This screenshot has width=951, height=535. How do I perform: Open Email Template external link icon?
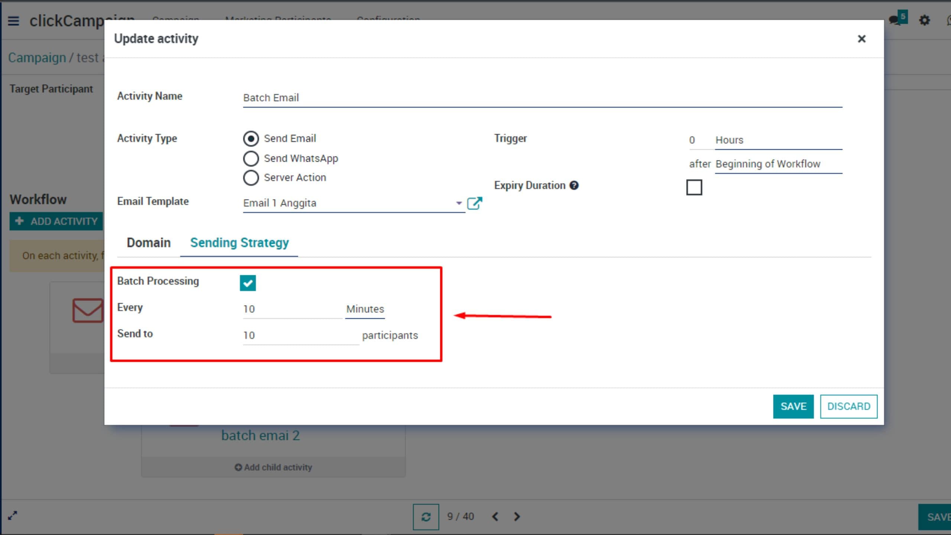click(474, 203)
